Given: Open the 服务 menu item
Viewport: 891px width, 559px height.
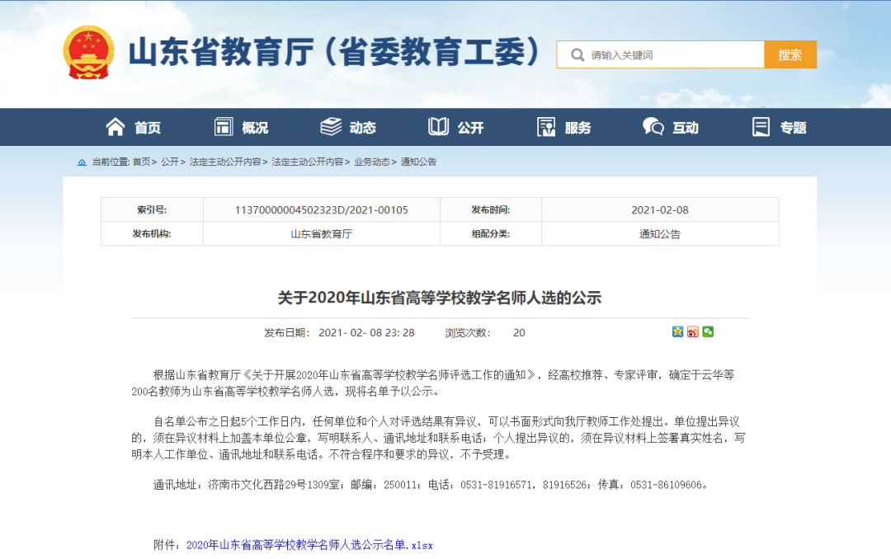Looking at the screenshot, I should 577,128.
